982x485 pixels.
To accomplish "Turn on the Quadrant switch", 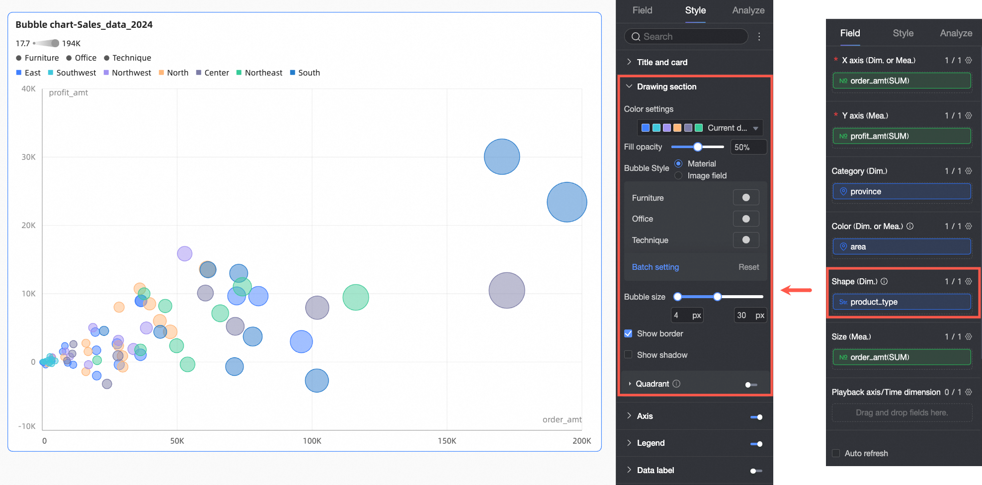I will (x=751, y=384).
